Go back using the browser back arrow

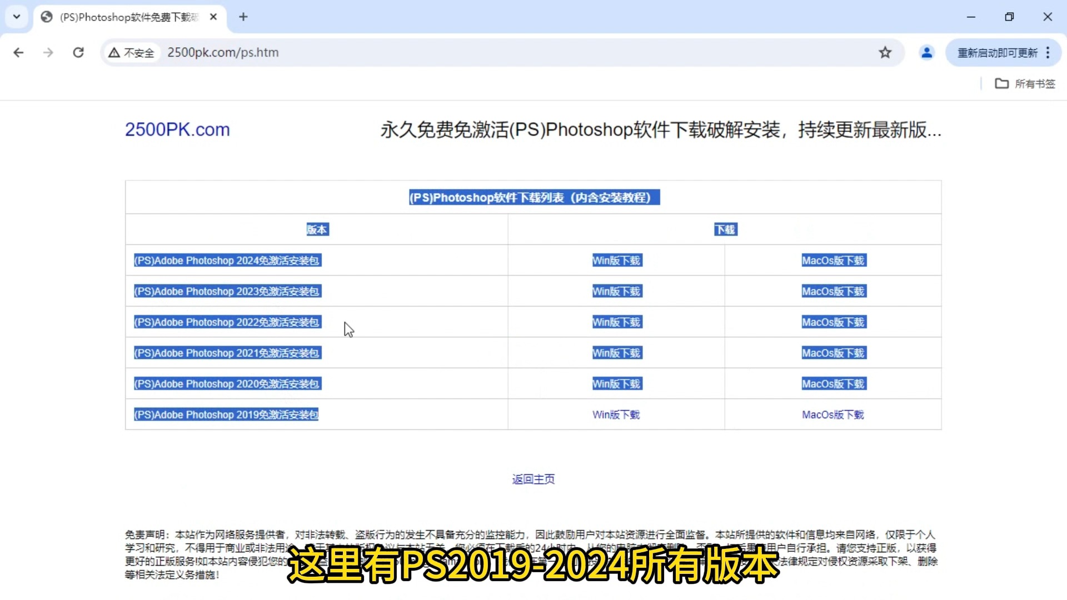tap(18, 52)
